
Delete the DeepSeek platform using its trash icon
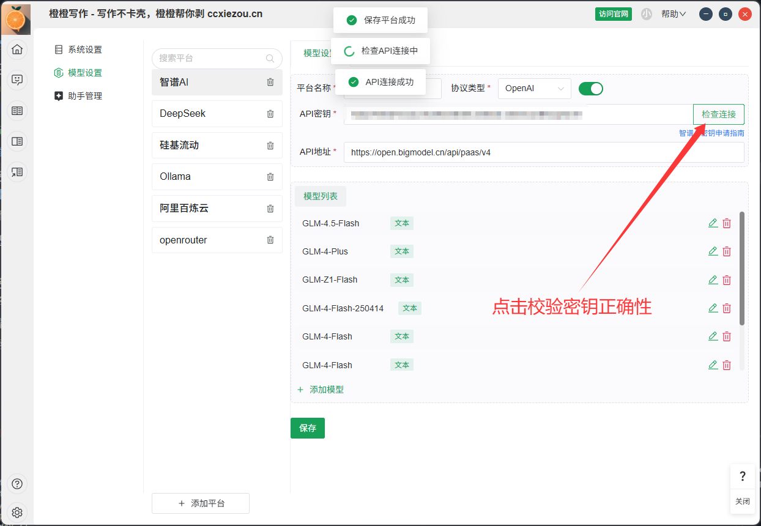[x=270, y=113]
